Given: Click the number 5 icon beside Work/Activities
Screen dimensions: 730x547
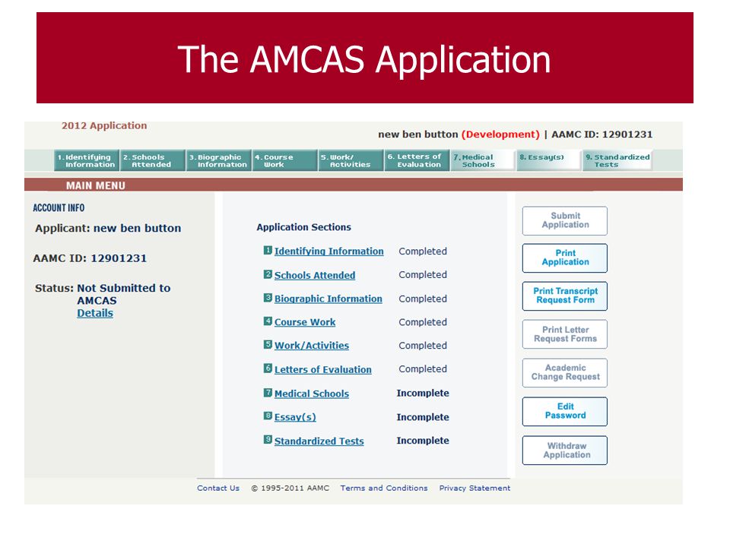Looking at the screenshot, I should pos(268,345).
